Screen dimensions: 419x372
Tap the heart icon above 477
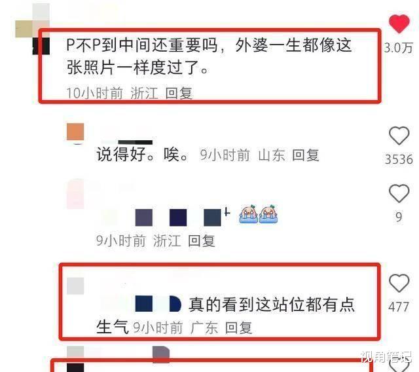[399, 283]
